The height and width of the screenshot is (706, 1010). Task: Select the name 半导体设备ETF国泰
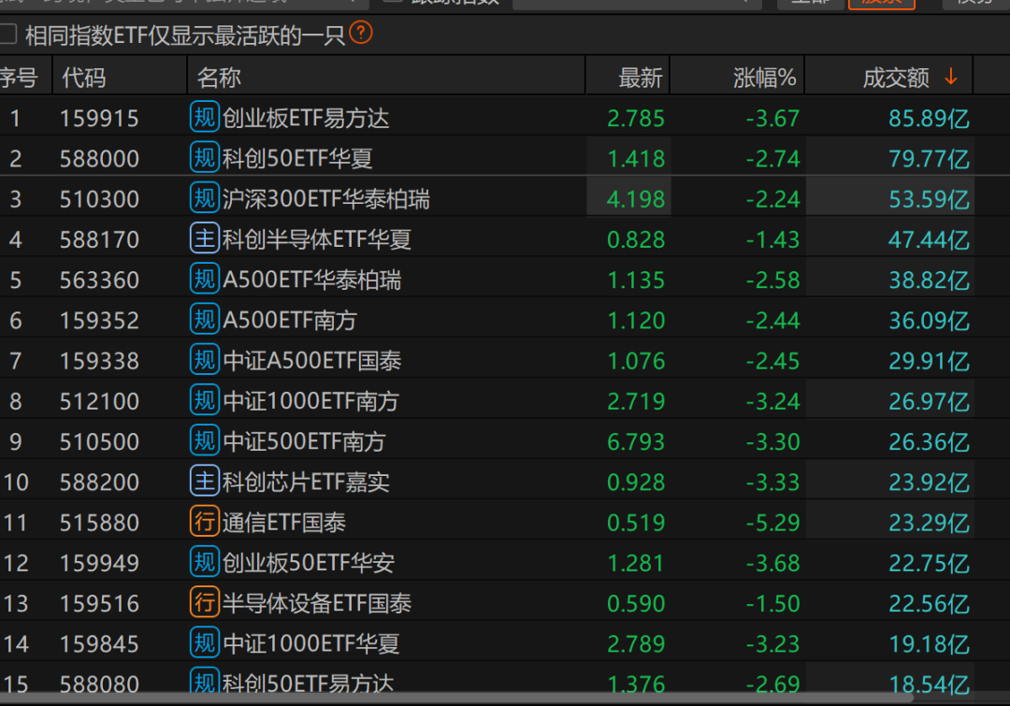click(x=317, y=603)
